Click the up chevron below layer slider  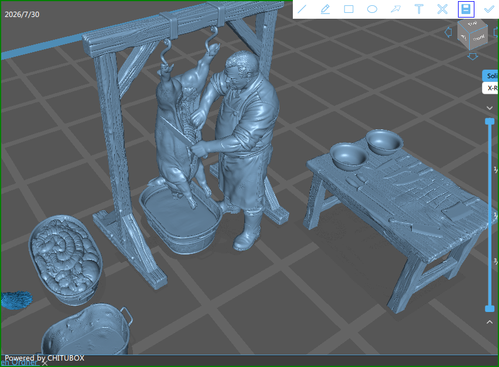point(490,322)
